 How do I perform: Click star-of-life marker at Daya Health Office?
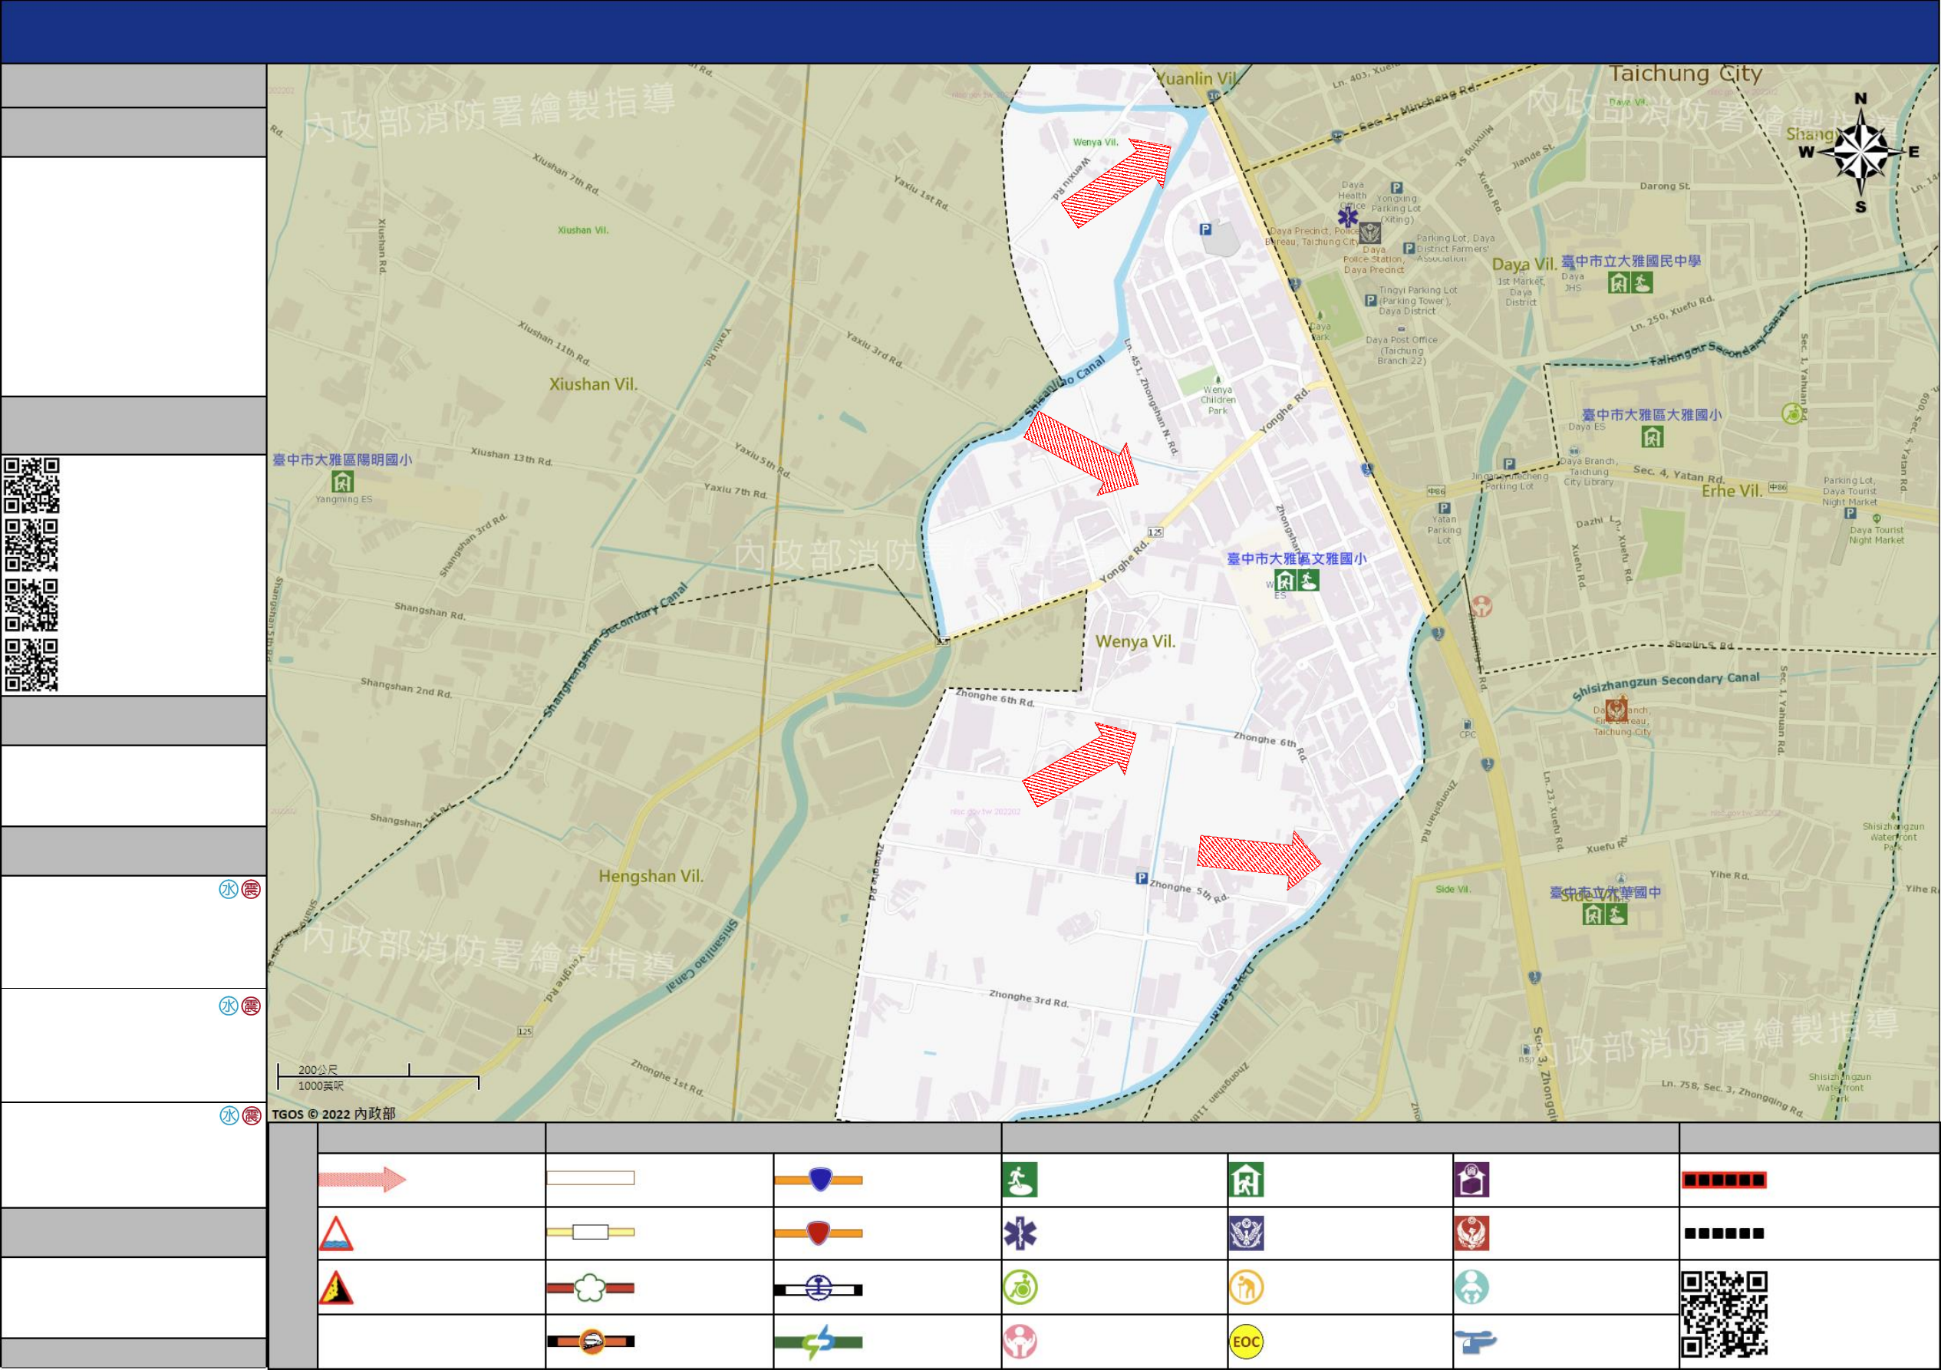[1347, 218]
